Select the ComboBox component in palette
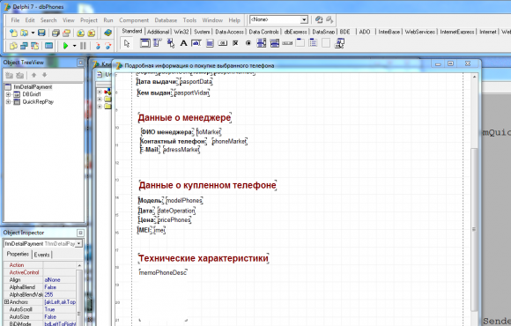The height and width of the screenshot is (326, 511). point(274,43)
